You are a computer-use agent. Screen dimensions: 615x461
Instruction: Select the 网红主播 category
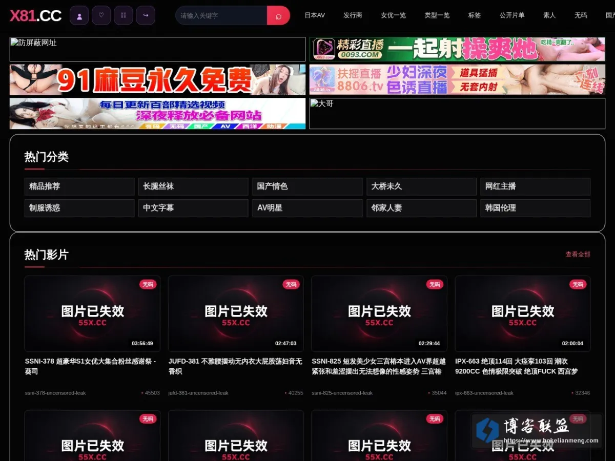click(535, 186)
